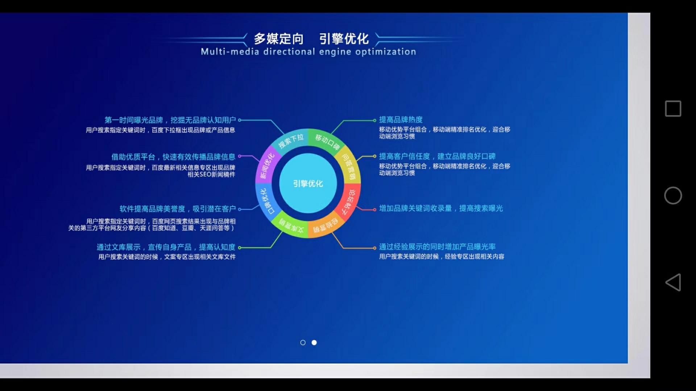Click the blue 口碑优化 ring segment
This screenshot has width=696, height=391.
(x=267, y=202)
